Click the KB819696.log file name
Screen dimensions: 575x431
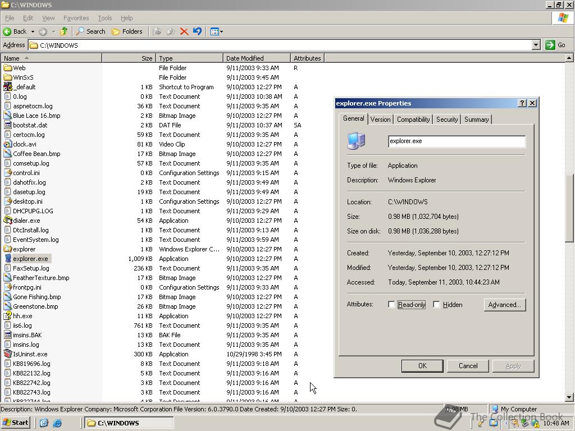tap(31, 364)
